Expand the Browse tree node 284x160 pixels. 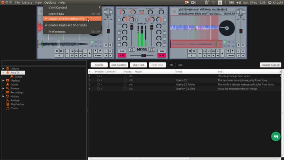tap(3, 89)
